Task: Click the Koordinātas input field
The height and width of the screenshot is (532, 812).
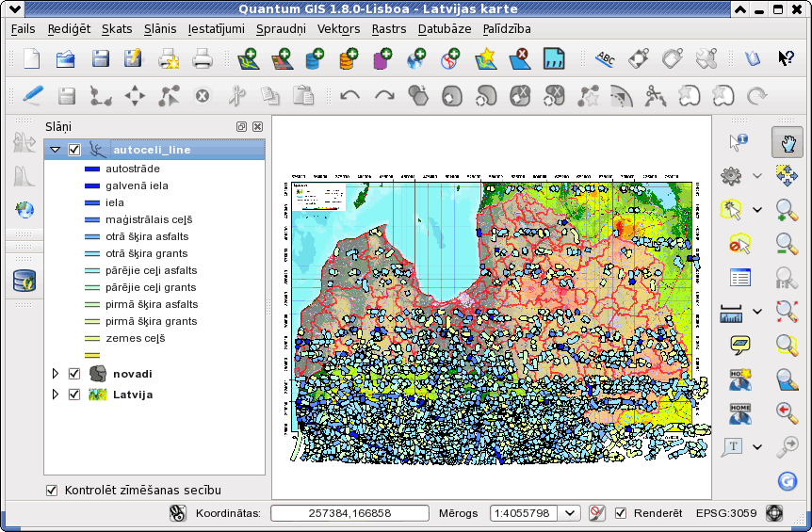Action: tap(349, 513)
